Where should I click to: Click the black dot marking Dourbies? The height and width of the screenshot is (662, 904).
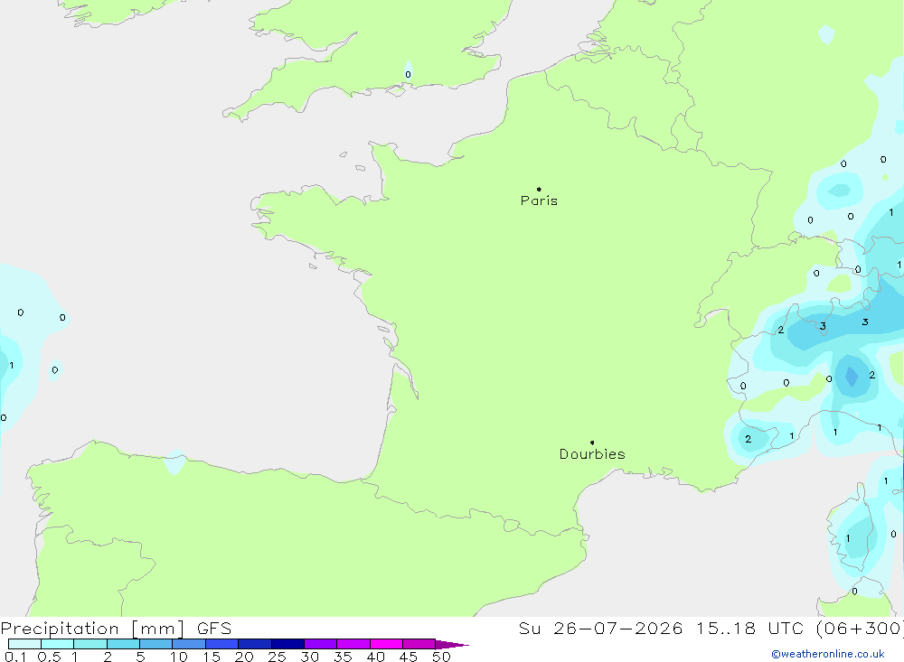[x=592, y=443]
